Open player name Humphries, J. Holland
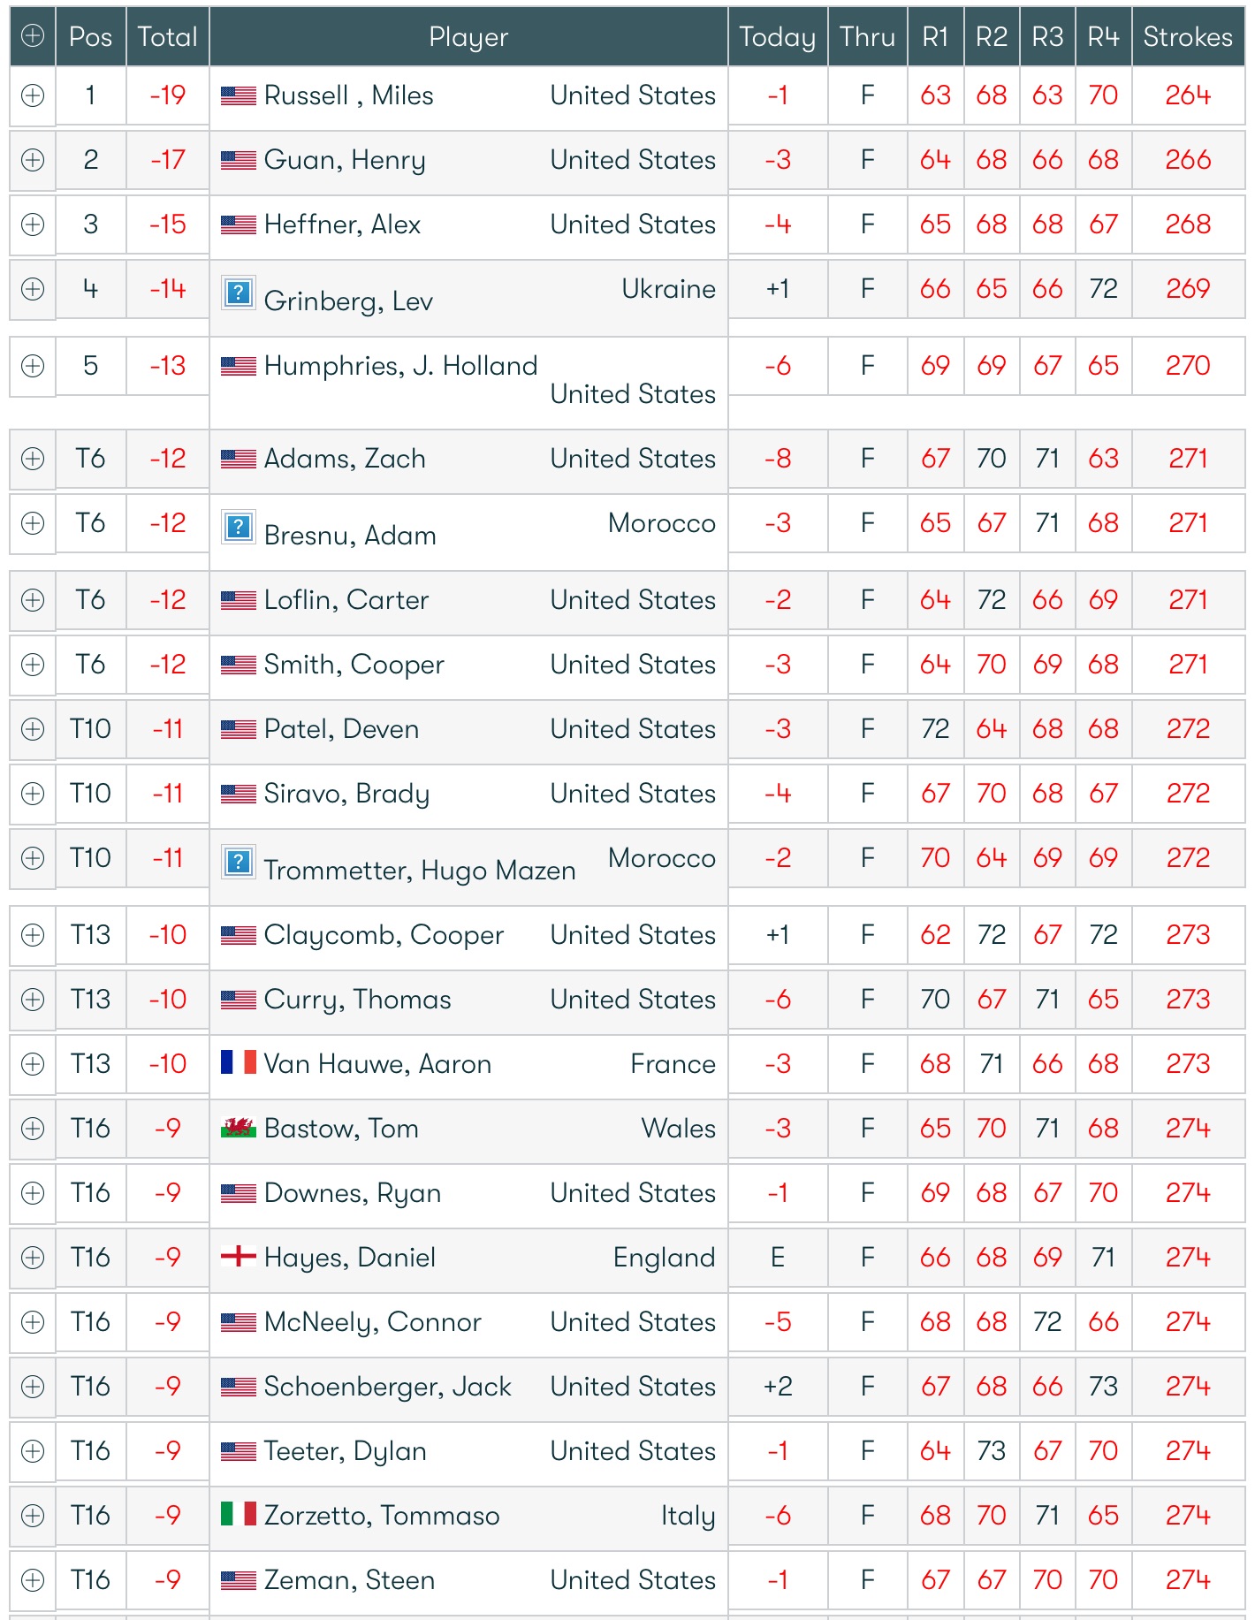The height and width of the screenshot is (1620, 1255). 400,366
